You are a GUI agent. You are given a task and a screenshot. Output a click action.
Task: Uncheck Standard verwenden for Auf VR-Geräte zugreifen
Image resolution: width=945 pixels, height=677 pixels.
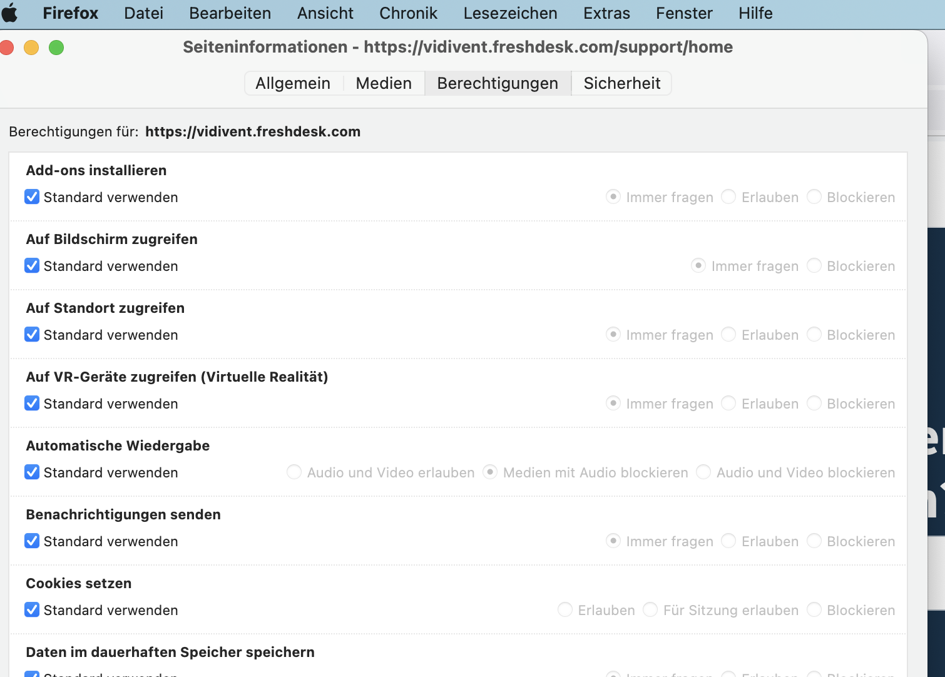click(32, 404)
